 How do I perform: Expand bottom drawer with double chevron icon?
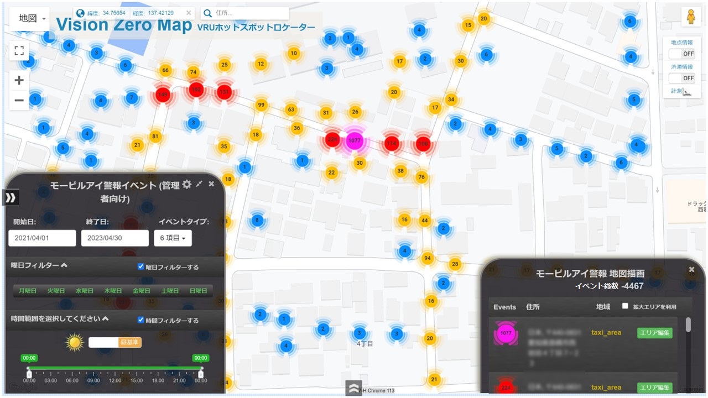(x=353, y=388)
